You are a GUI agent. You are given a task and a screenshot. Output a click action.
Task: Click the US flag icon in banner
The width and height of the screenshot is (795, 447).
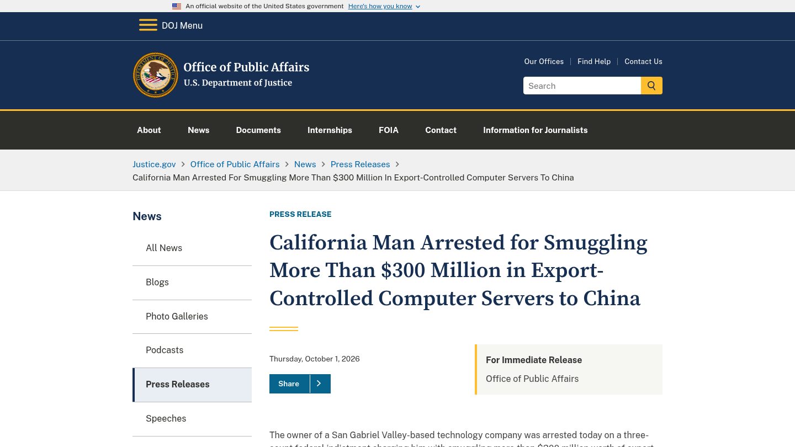click(177, 6)
